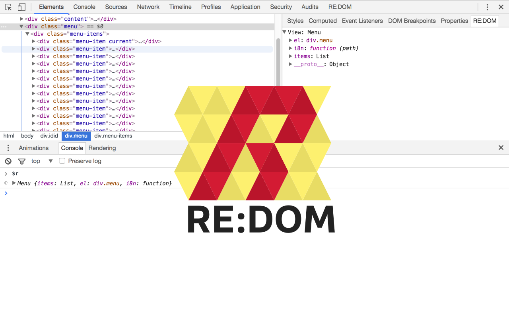Viewport: 509px width, 318px height.
Task: Activate the inspect element picker icon
Action: click(8, 7)
